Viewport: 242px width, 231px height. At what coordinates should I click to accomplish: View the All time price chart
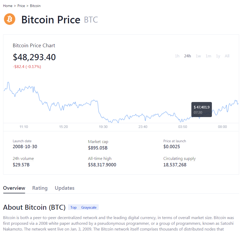point(227,56)
